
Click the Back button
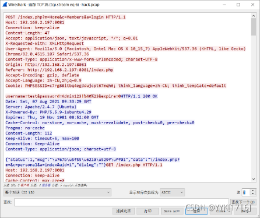196,211
